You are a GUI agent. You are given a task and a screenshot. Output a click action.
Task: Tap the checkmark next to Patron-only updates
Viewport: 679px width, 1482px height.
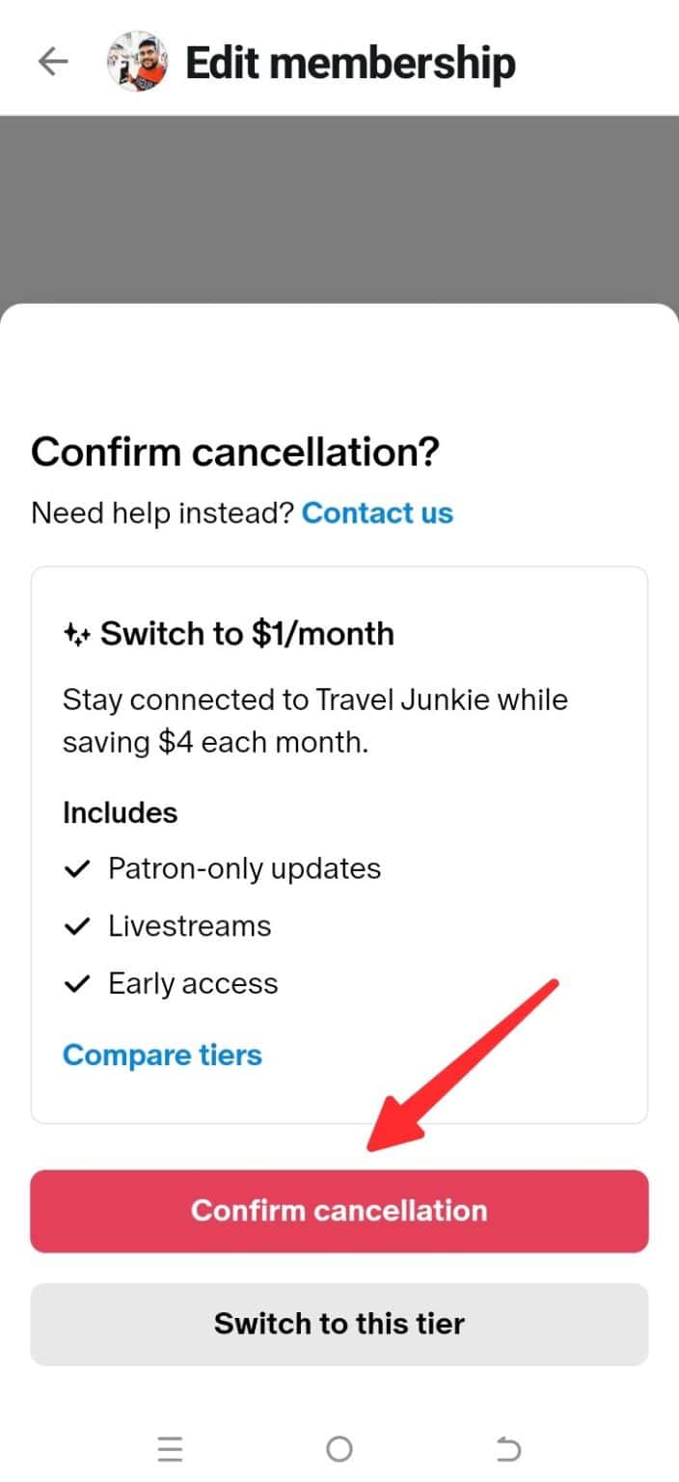coord(76,869)
